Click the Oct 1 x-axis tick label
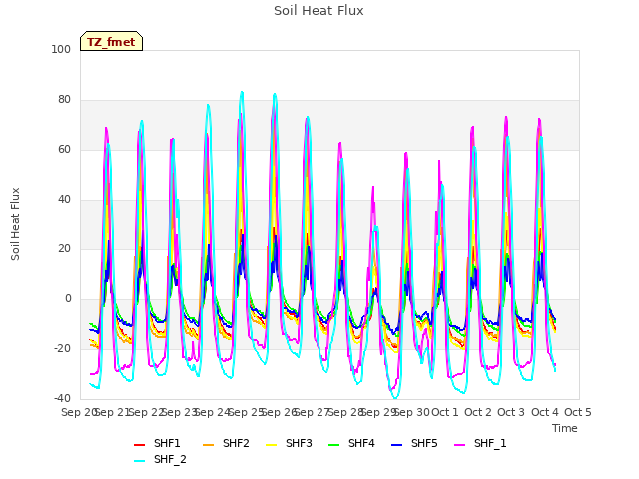This screenshot has height=479, width=639. [x=445, y=412]
